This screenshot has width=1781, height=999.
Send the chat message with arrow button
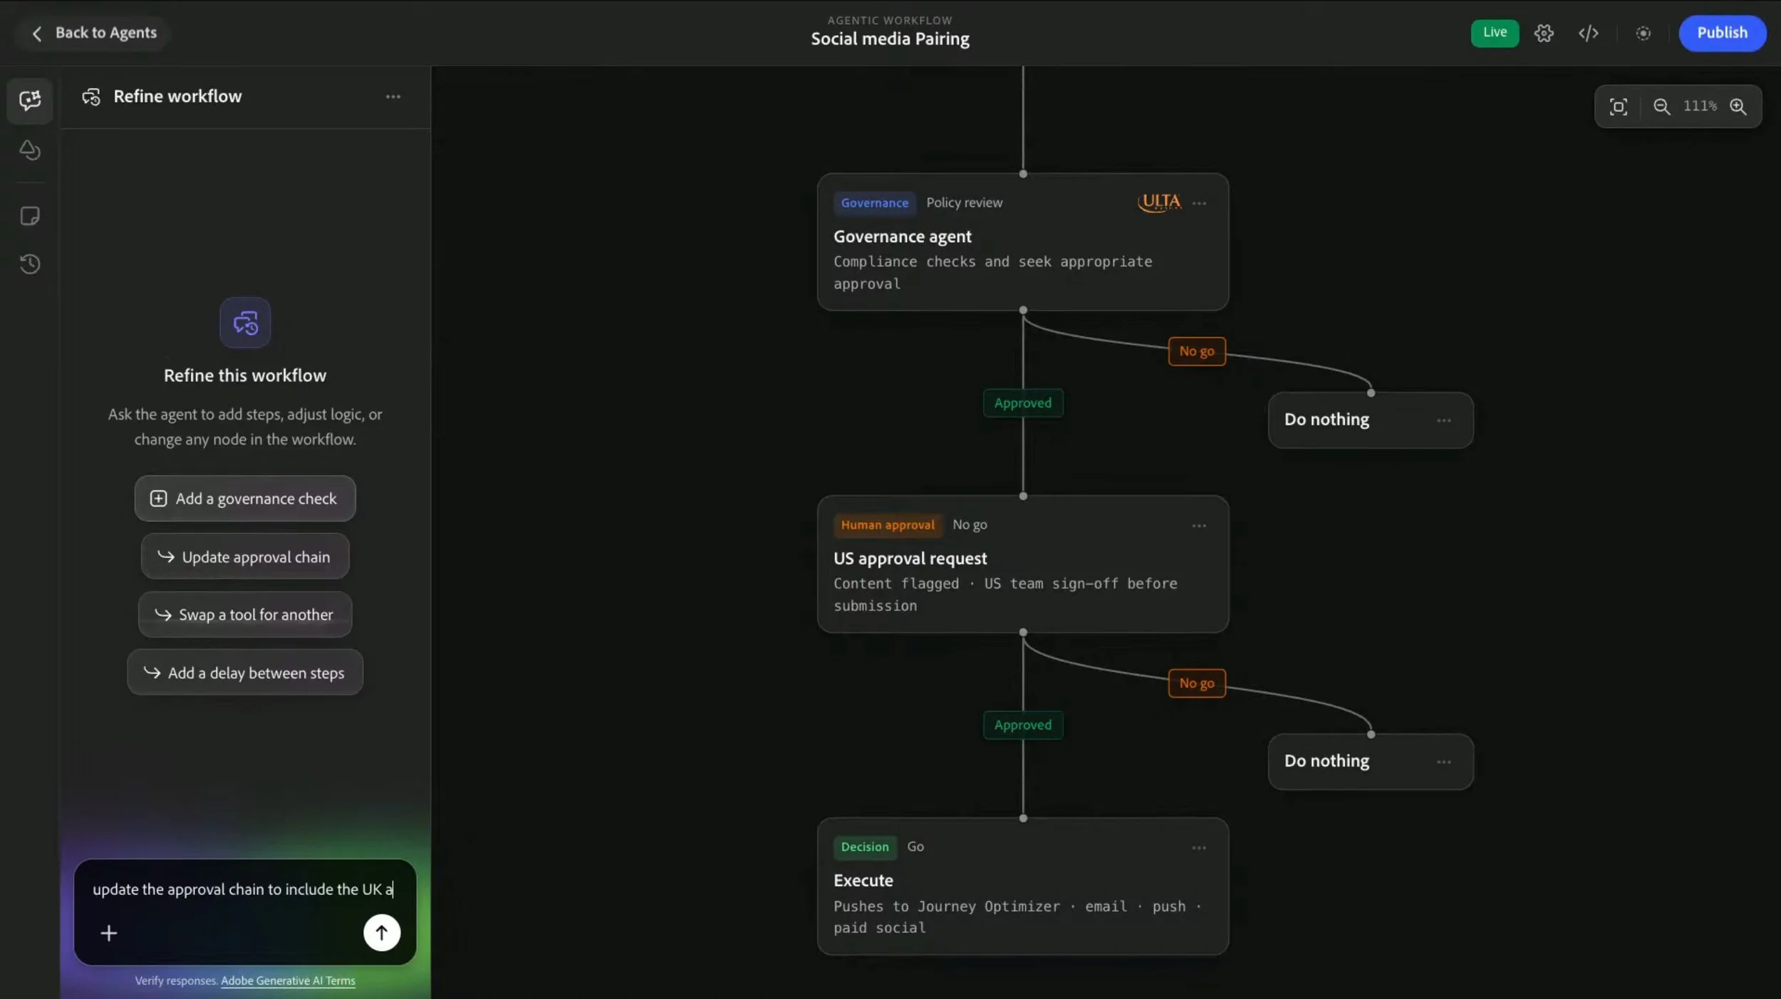(382, 932)
